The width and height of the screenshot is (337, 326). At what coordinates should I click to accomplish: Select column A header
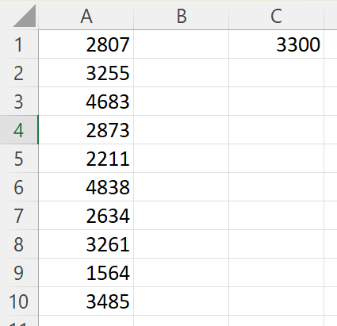pyautogui.click(x=86, y=16)
